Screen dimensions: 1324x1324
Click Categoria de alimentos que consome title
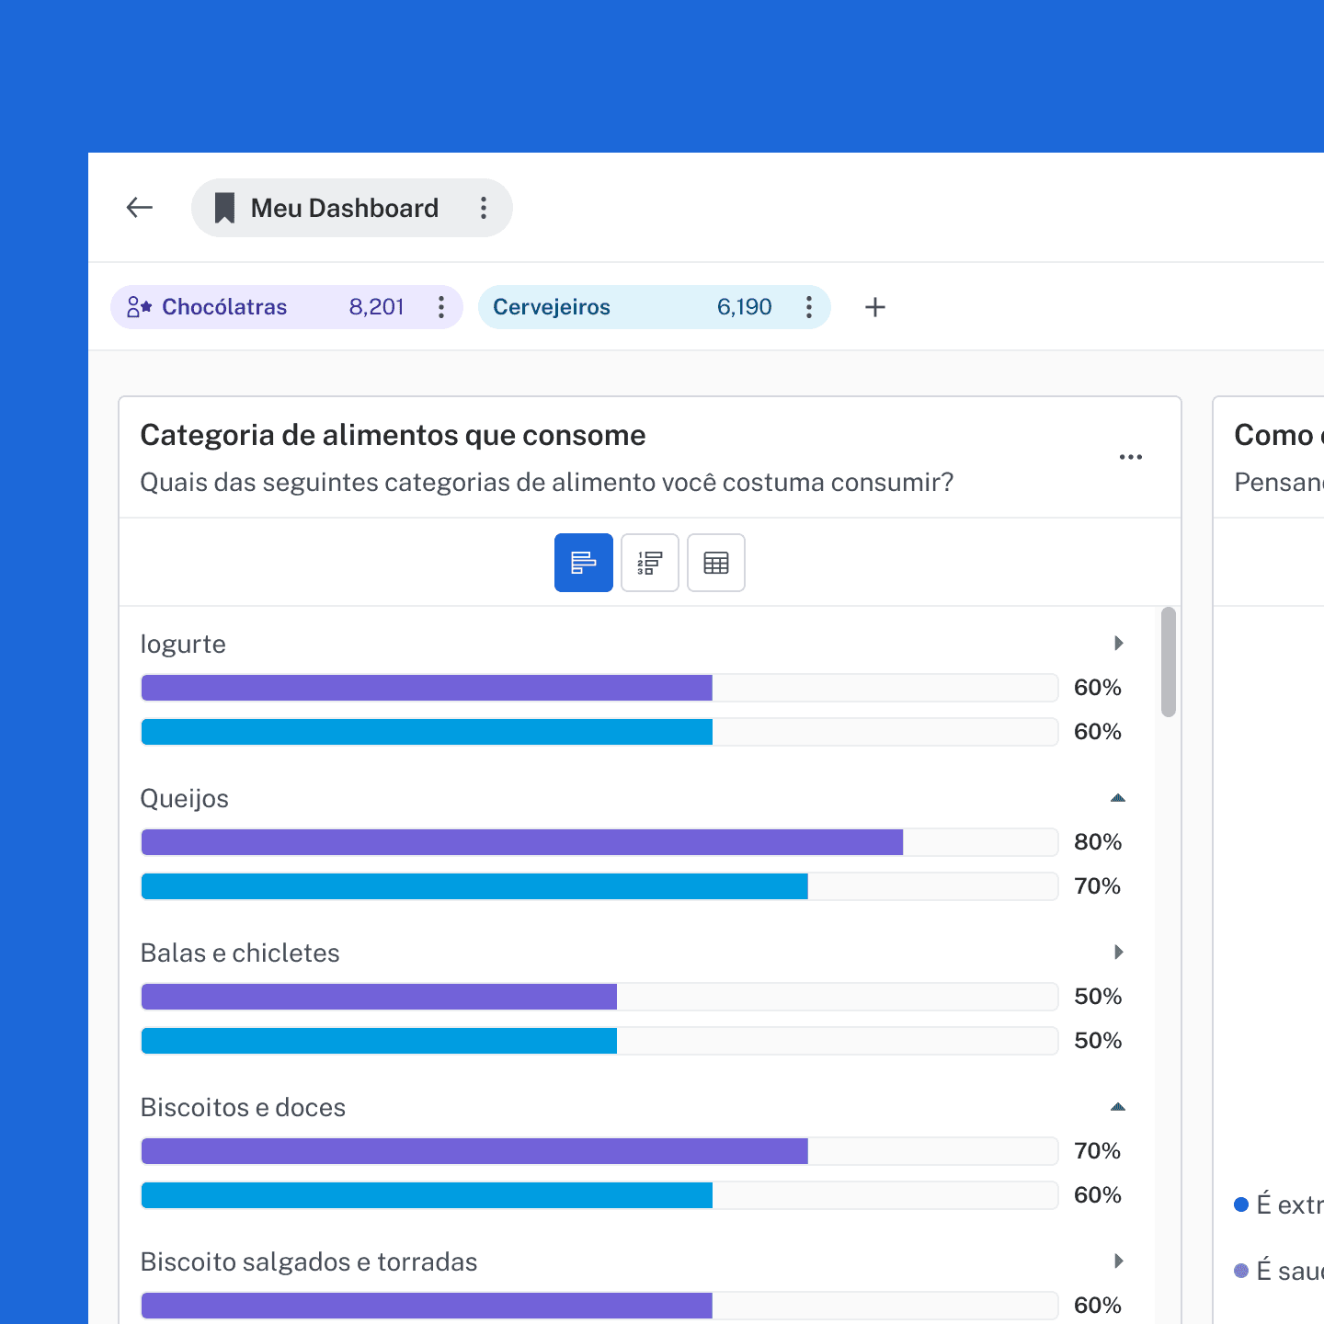[393, 435]
